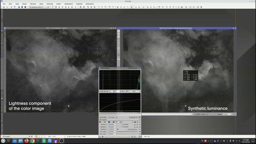Open Firefox from the taskbar
Screen dimensions: 256x144
point(26,141)
